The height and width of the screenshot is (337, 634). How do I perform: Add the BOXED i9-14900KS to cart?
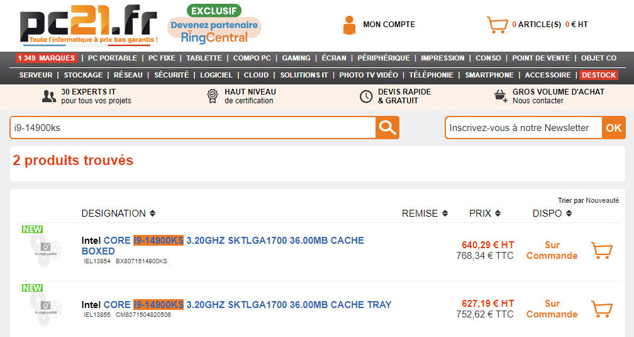[x=602, y=251]
